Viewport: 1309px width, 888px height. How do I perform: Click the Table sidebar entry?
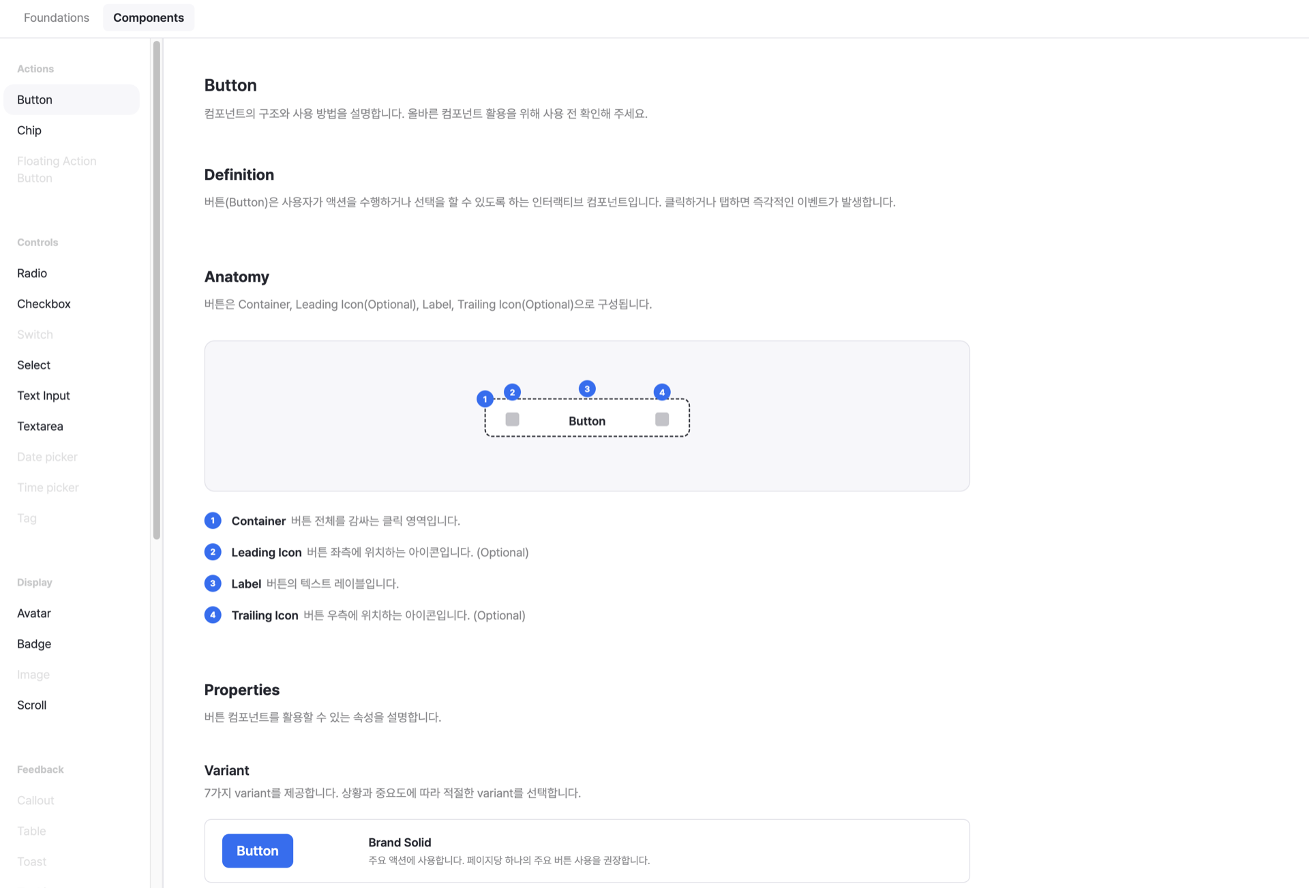[x=31, y=831]
